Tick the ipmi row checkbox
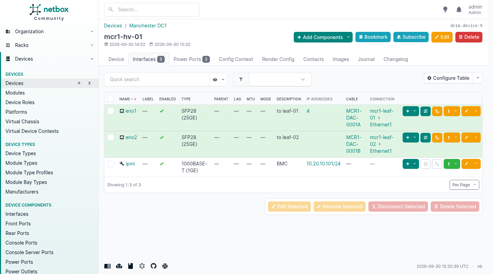 coord(111,164)
